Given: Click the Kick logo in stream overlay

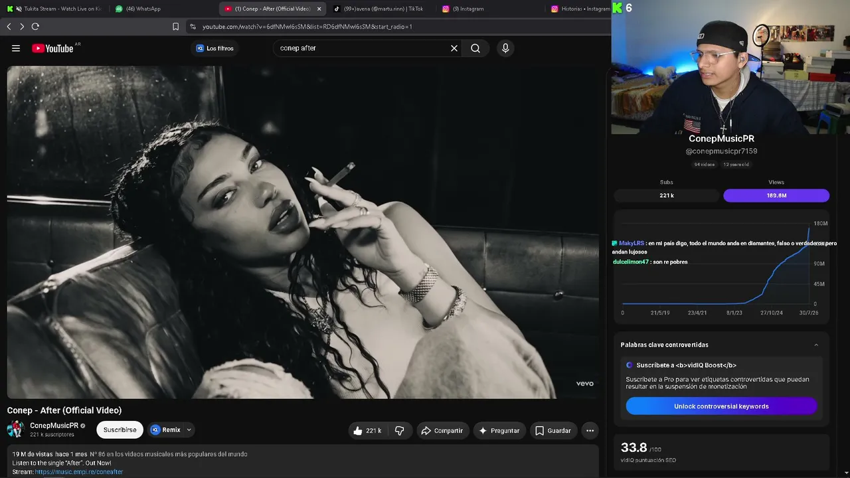Looking at the screenshot, I should [x=618, y=8].
